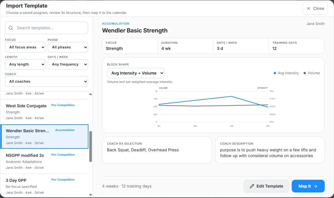This screenshot has width=334, height=198.
Task: Click the Coach Description text
Action: coord(268,153)
